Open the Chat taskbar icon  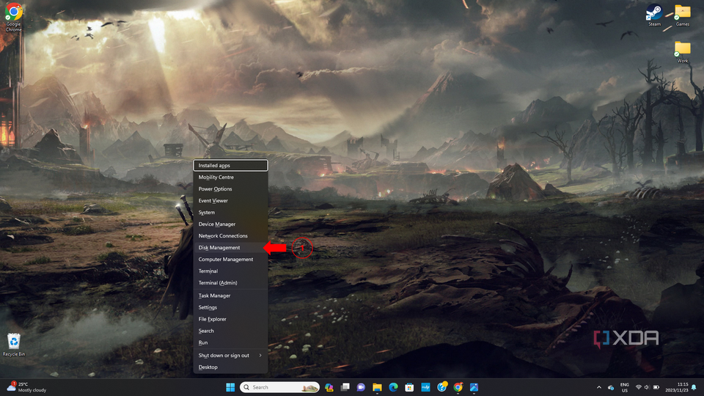coord(361,387)
